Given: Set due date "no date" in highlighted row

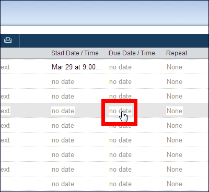Looking at the screenshot, I should click(120, 111).
